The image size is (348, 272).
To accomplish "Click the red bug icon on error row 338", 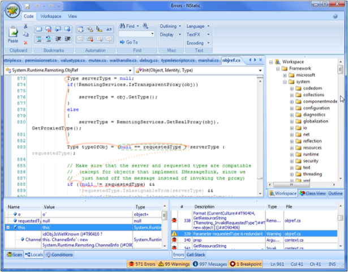I will pyautogui.click(x=174, y=220).
